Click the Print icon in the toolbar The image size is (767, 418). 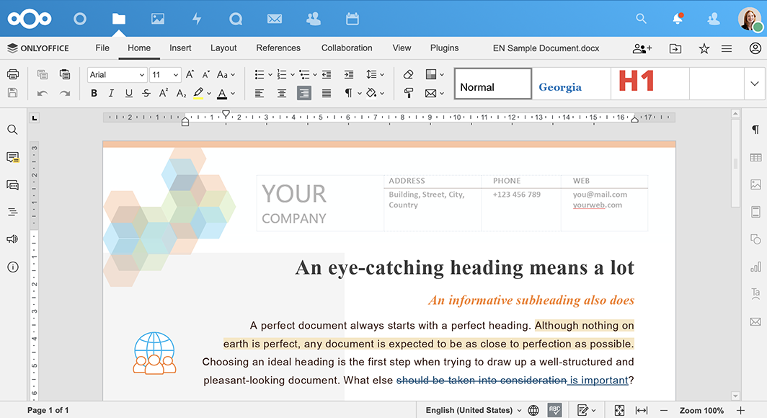click(x=12, y=74)
